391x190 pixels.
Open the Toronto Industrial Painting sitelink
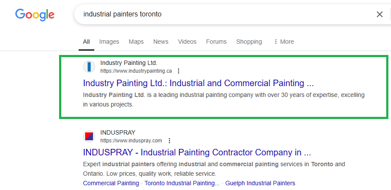click(x=182, y=183)
